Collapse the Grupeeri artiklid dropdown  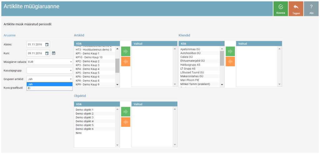click(x=50, y=79)
